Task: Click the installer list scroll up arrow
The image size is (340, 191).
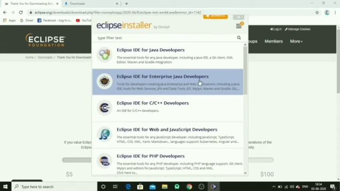Action: point(245,45)
